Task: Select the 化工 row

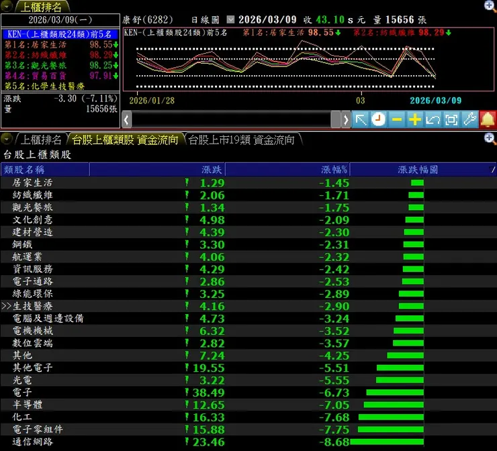Action: click(248, 417)
